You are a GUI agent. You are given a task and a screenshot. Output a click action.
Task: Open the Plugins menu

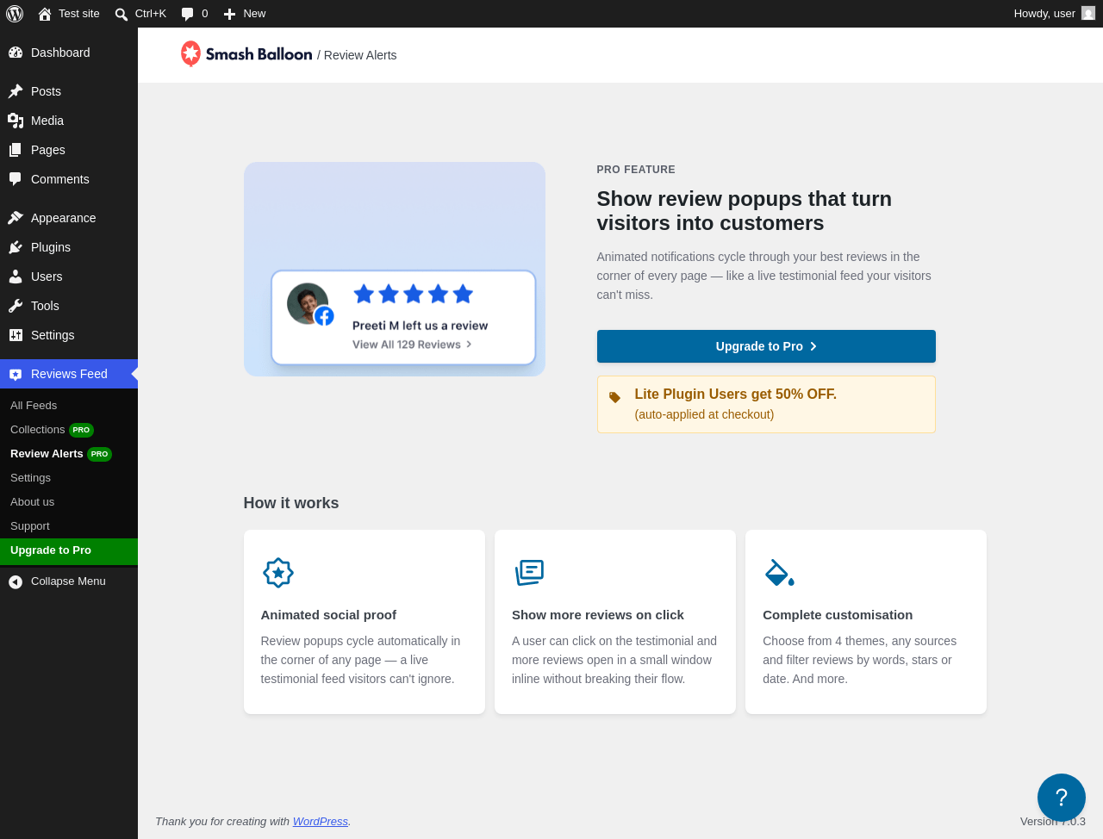[x=69, y=247]
